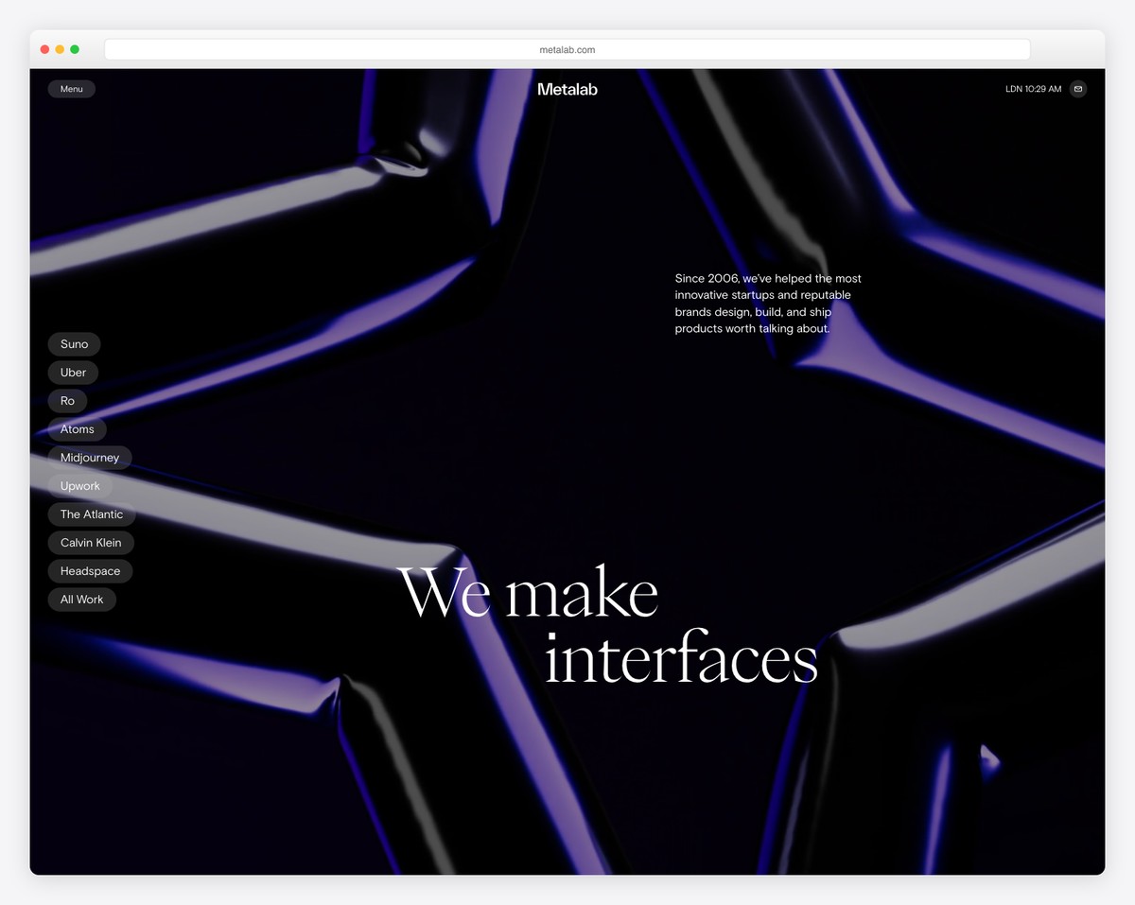Select the Atoms client link
Image resolution: width=1135 pixels, height=905 pixels.
coord(78,428)
